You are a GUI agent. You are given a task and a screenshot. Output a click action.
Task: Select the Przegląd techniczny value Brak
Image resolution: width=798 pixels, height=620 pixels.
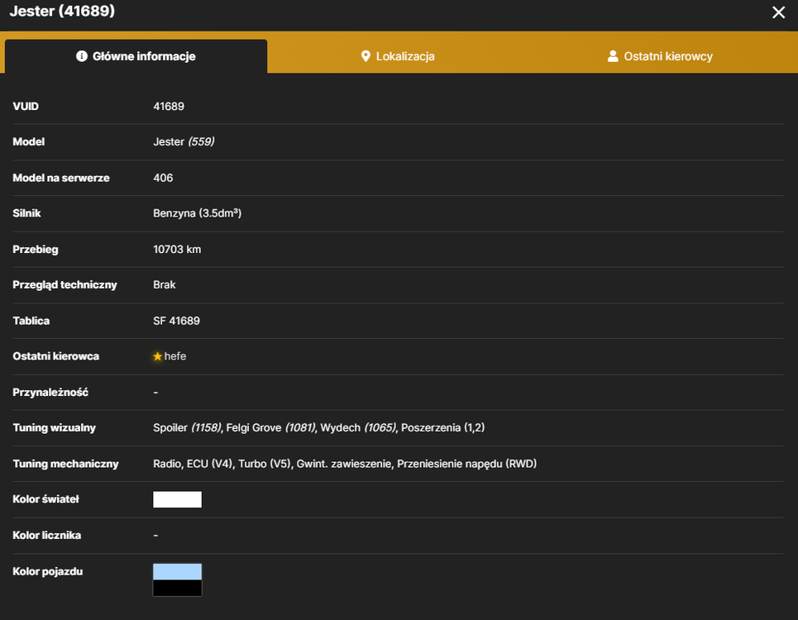(165, 285)
